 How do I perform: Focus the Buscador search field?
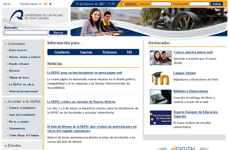click(x=26, y=33)
